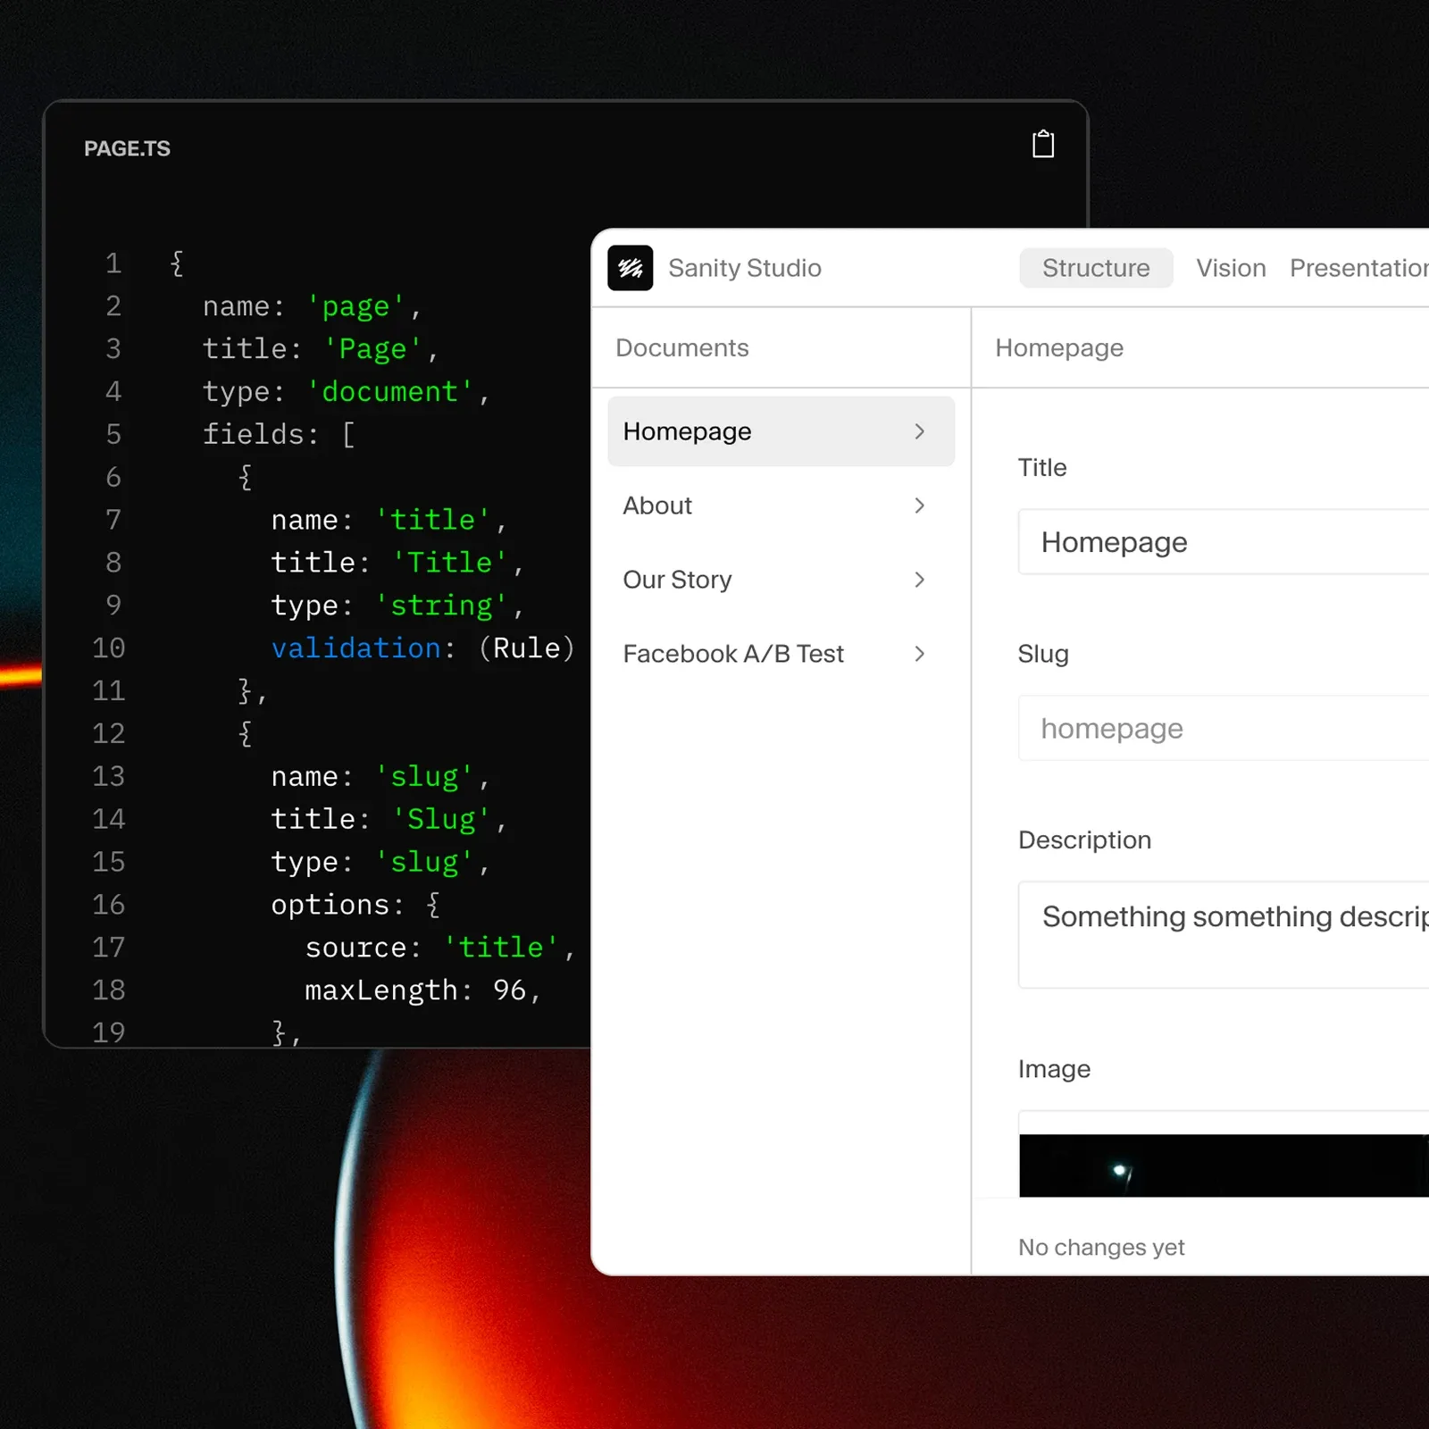The width and height of the screenshot is (1429, 1429).
Task: Click options: { on line 16
Action: pyautogui.click(x=355, y=905)
